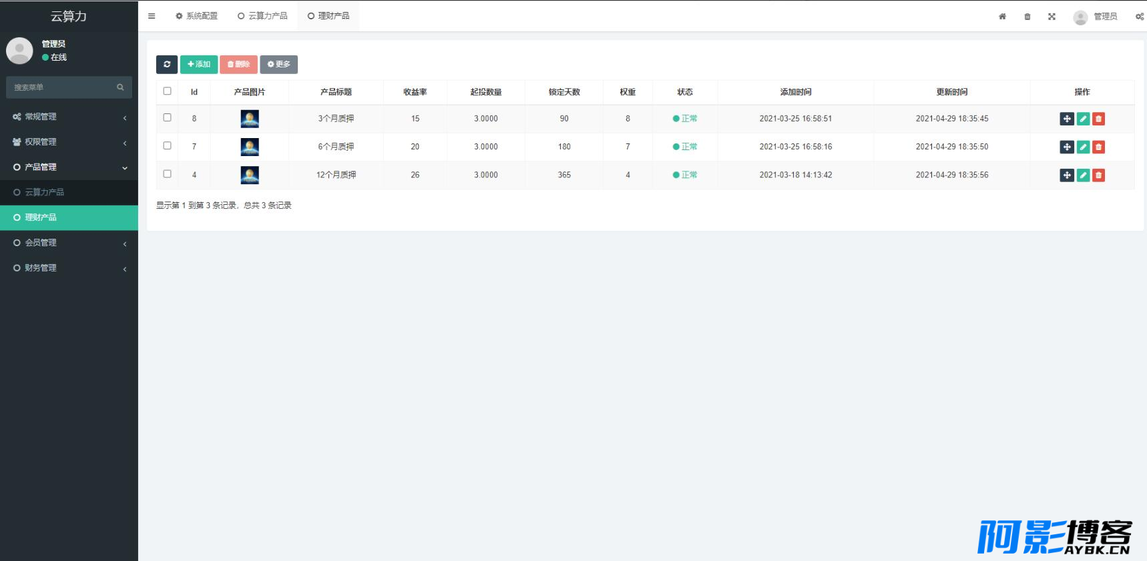Open product image thumbnail of 12个月质押
1147x561 pixels.
pyautogui.click(x=250, y=175)
